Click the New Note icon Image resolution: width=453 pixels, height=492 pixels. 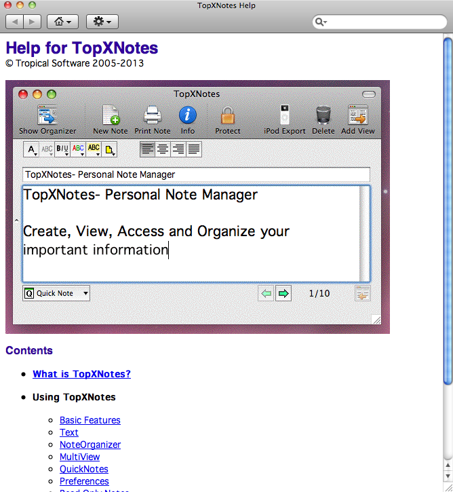pyautogui.click(x=111, y=115)
